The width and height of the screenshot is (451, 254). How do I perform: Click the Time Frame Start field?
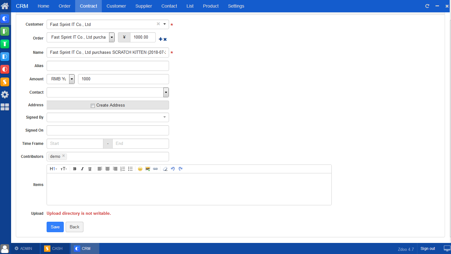tap(75, 144)
